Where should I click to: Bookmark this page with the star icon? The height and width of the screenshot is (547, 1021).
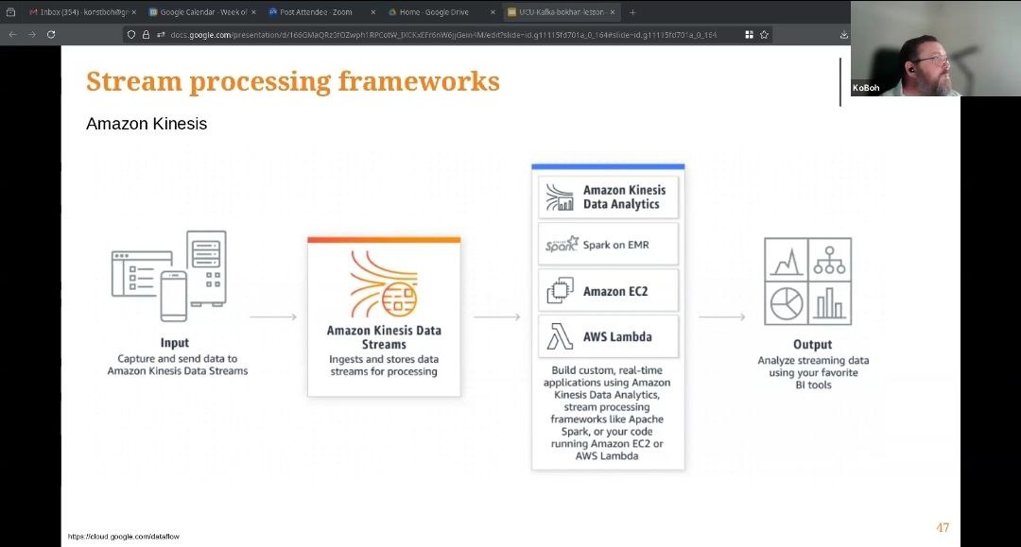pyautogui.click(x=765, y=34)
